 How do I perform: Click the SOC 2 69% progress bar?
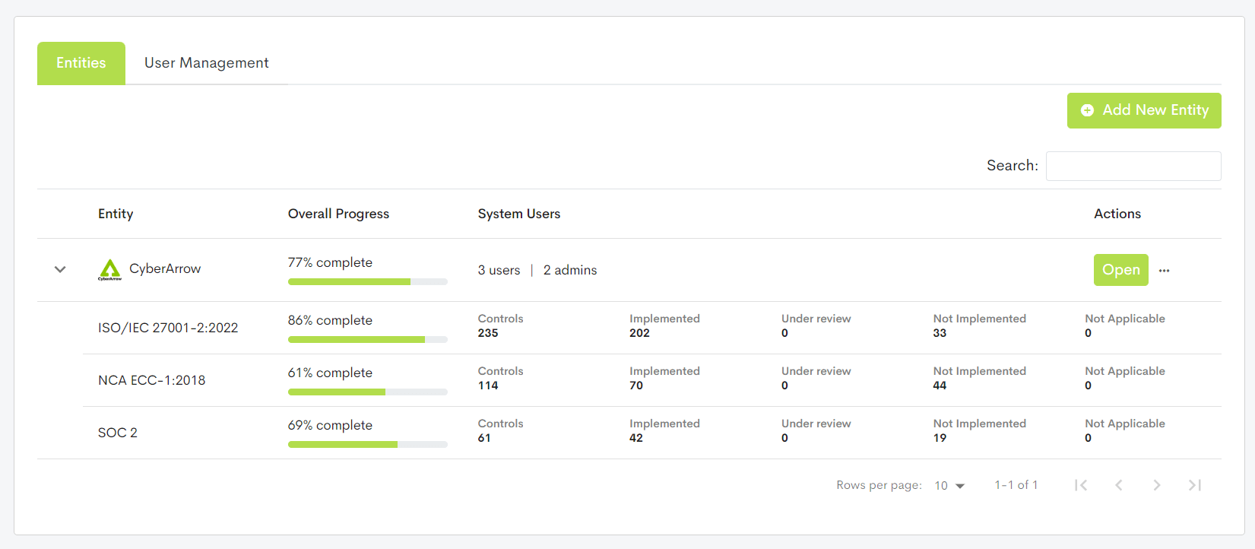click(x=368, y=445)
